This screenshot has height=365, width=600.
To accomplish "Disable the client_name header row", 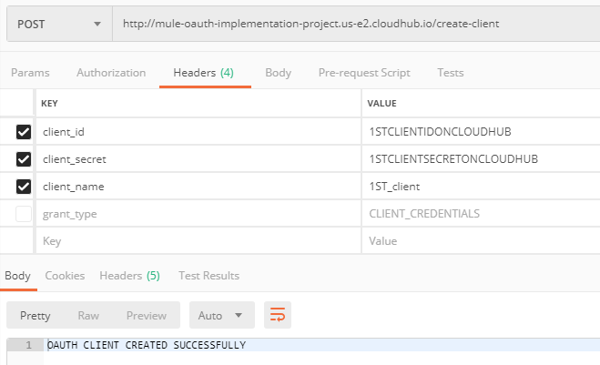I will [x=24, y=187].
